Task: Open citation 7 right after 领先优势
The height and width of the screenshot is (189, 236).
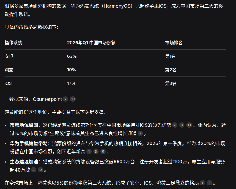Action: 175,125
